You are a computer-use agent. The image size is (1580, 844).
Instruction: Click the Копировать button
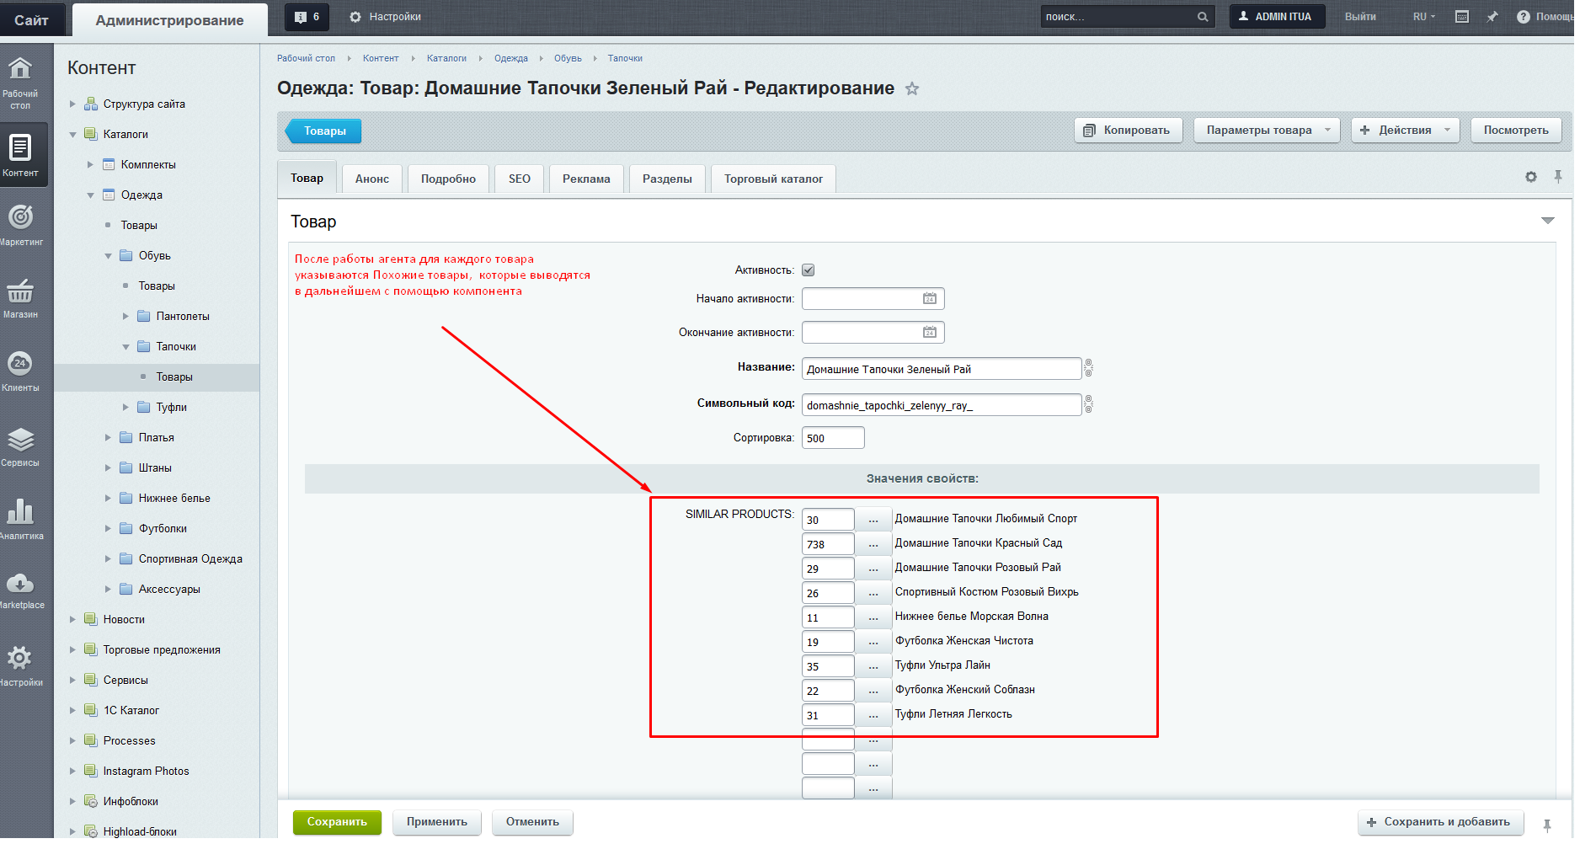coord(1128,131)
